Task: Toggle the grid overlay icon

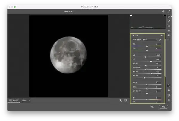Action: click(169, 100)
